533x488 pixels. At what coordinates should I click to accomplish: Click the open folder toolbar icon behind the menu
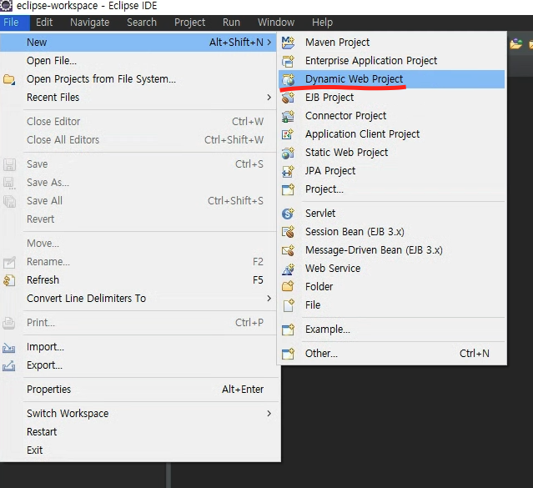click(x=516, y=44)
